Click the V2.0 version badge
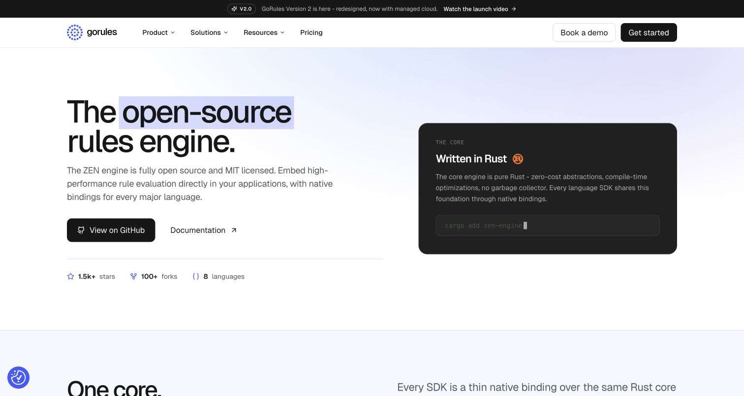Screen dimensions: 744x396 click(242, 9)
